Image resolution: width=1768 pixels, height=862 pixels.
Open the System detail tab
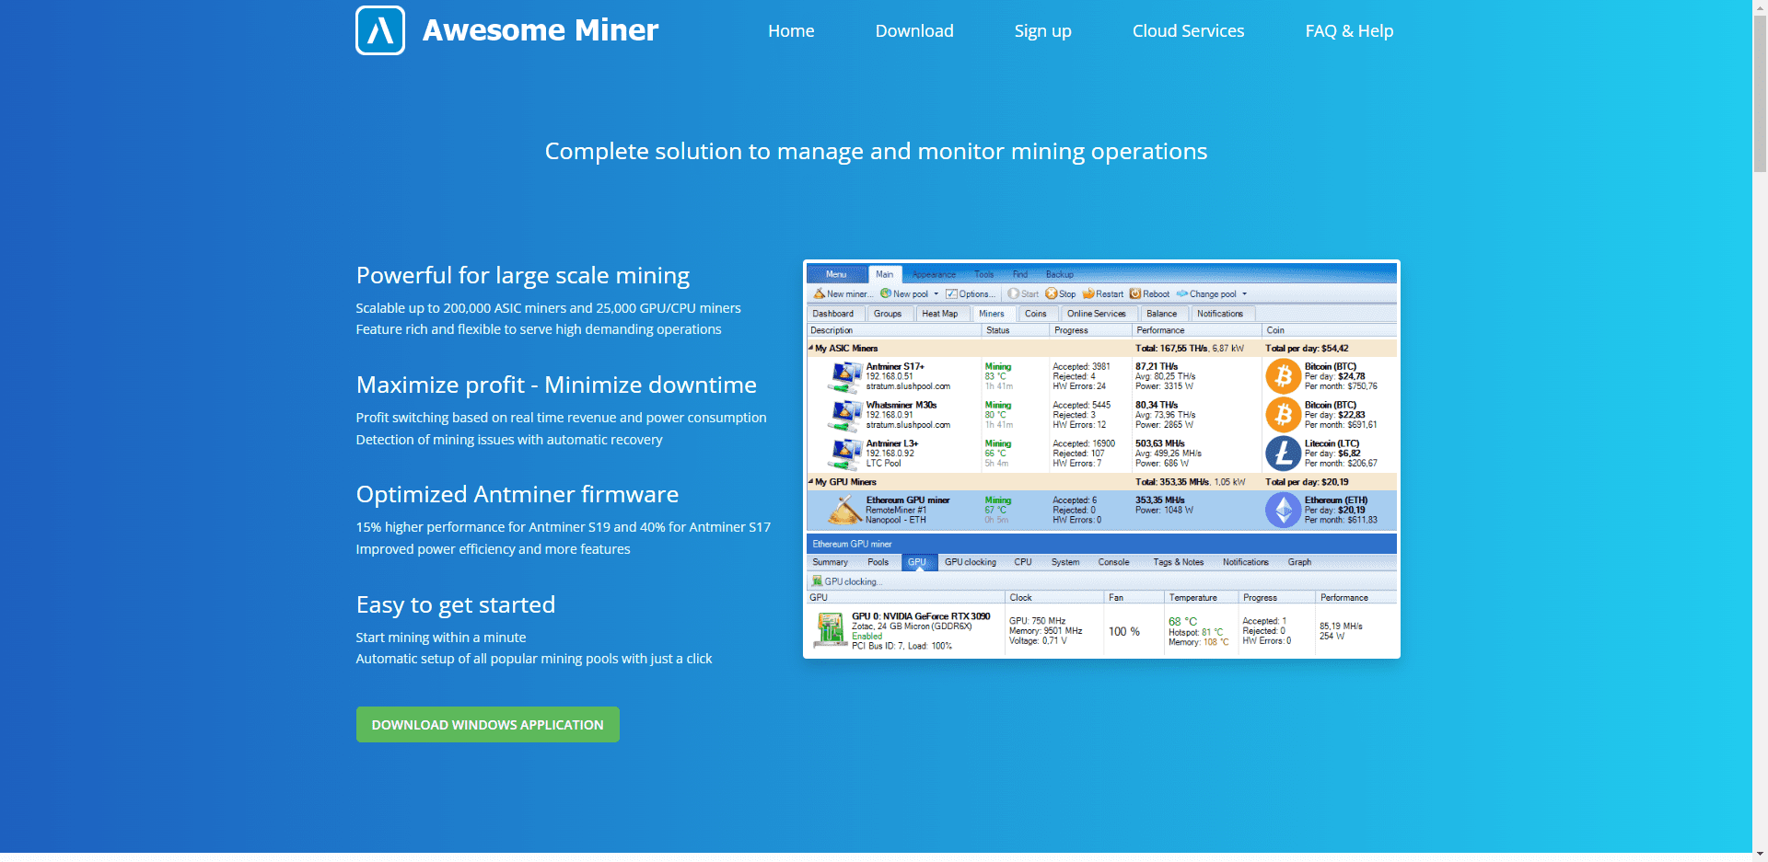(x=1065, y=562)
